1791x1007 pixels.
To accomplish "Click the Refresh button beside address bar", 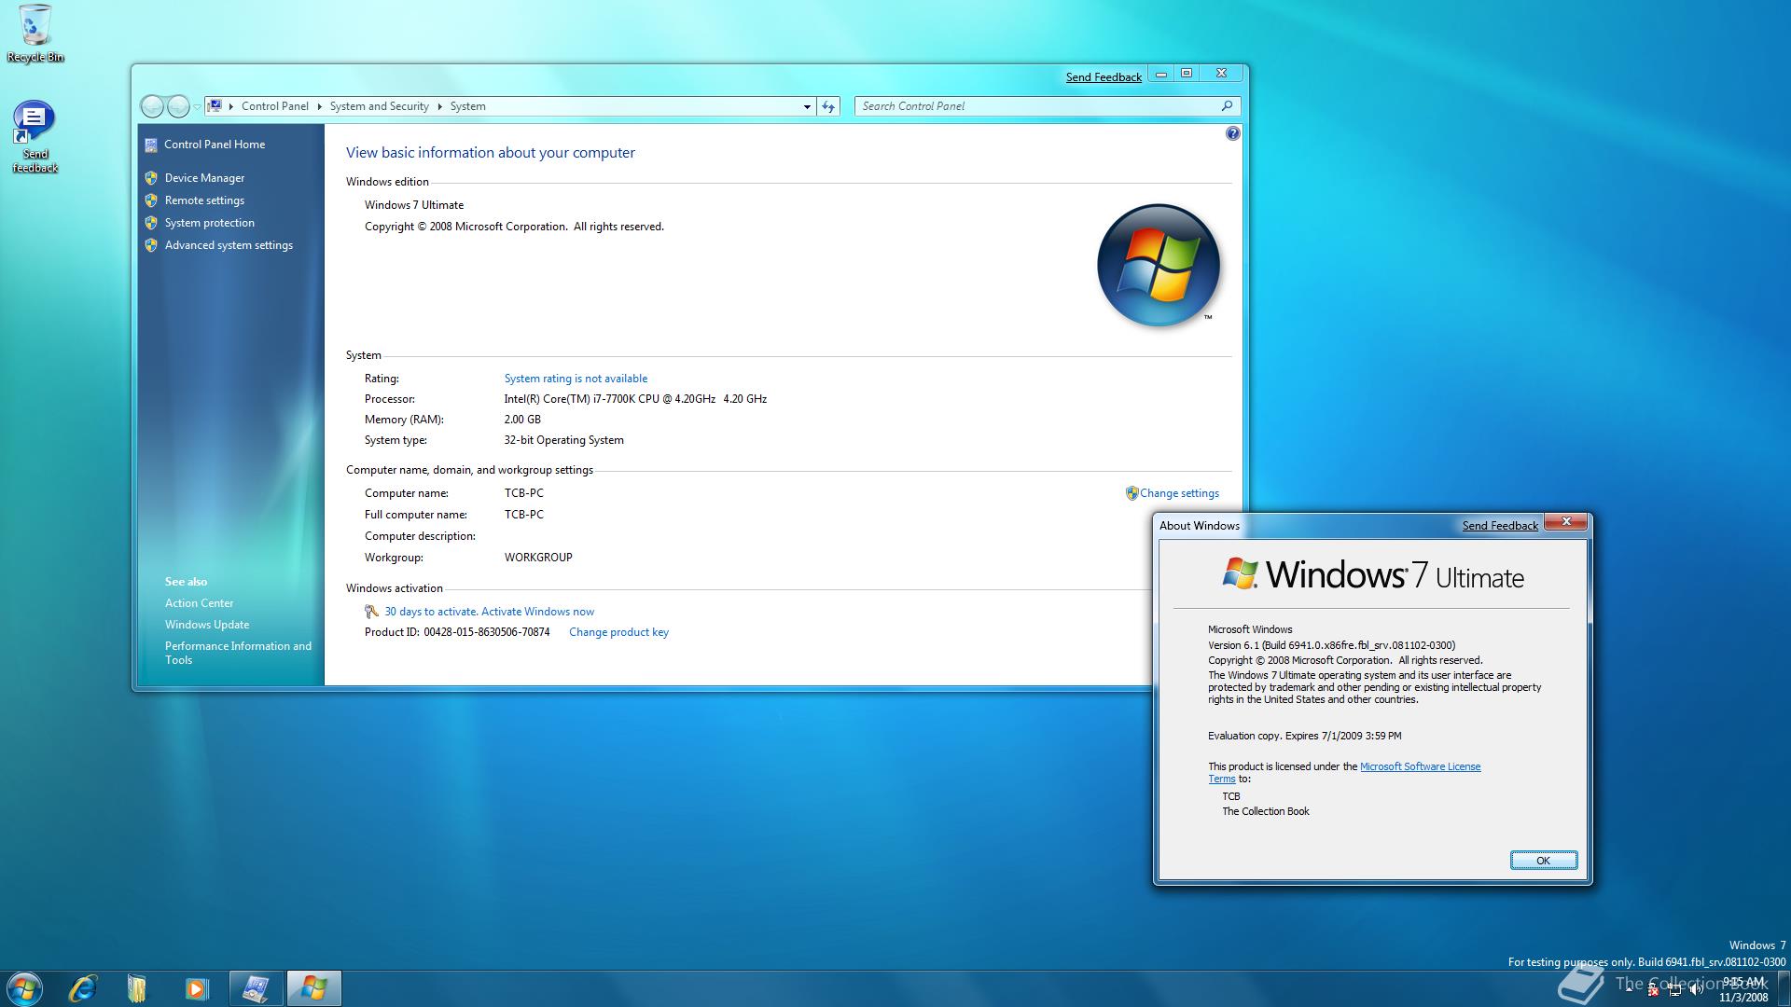I will pyautogui.click(x=828, y=106).
